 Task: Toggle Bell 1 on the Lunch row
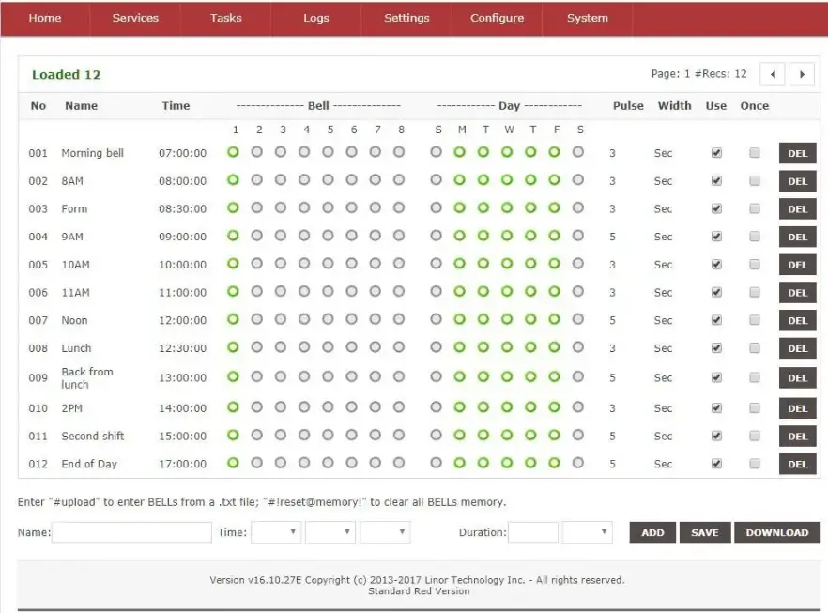(x=236, y=348)
